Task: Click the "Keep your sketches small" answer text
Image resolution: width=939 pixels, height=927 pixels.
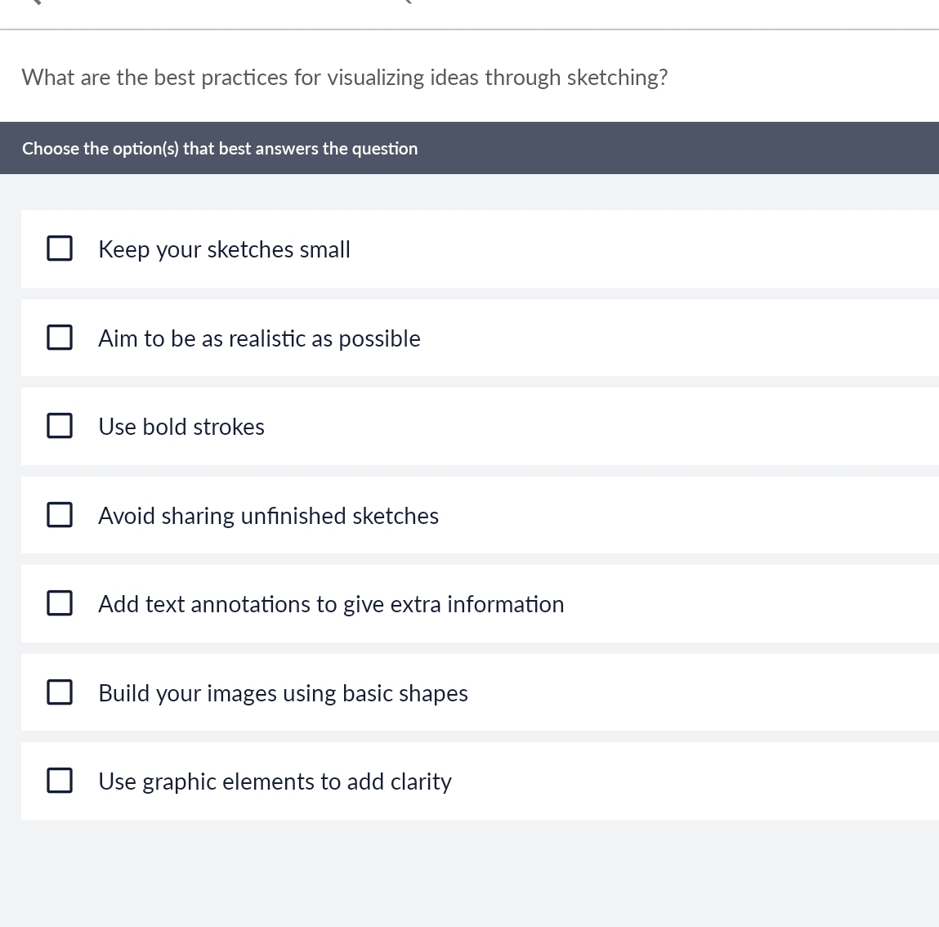Action: pyautogui.click(x=224, y=249)
